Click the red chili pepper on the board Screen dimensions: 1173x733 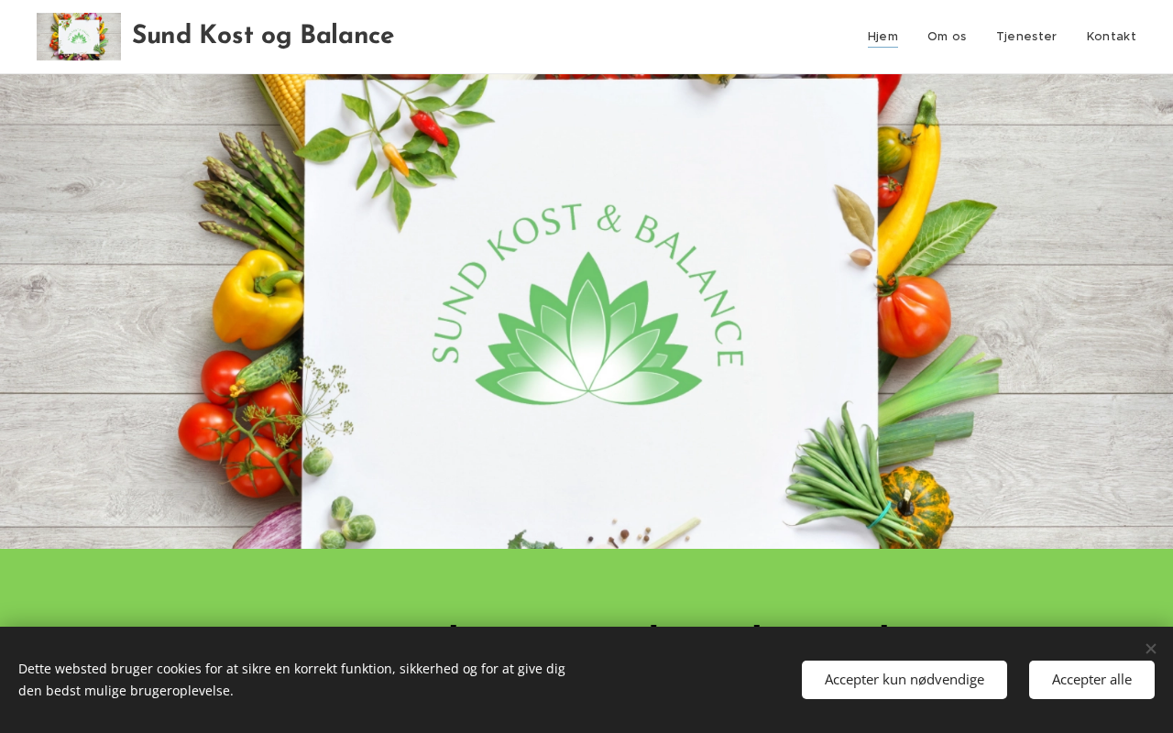click(x=428, y=127)
